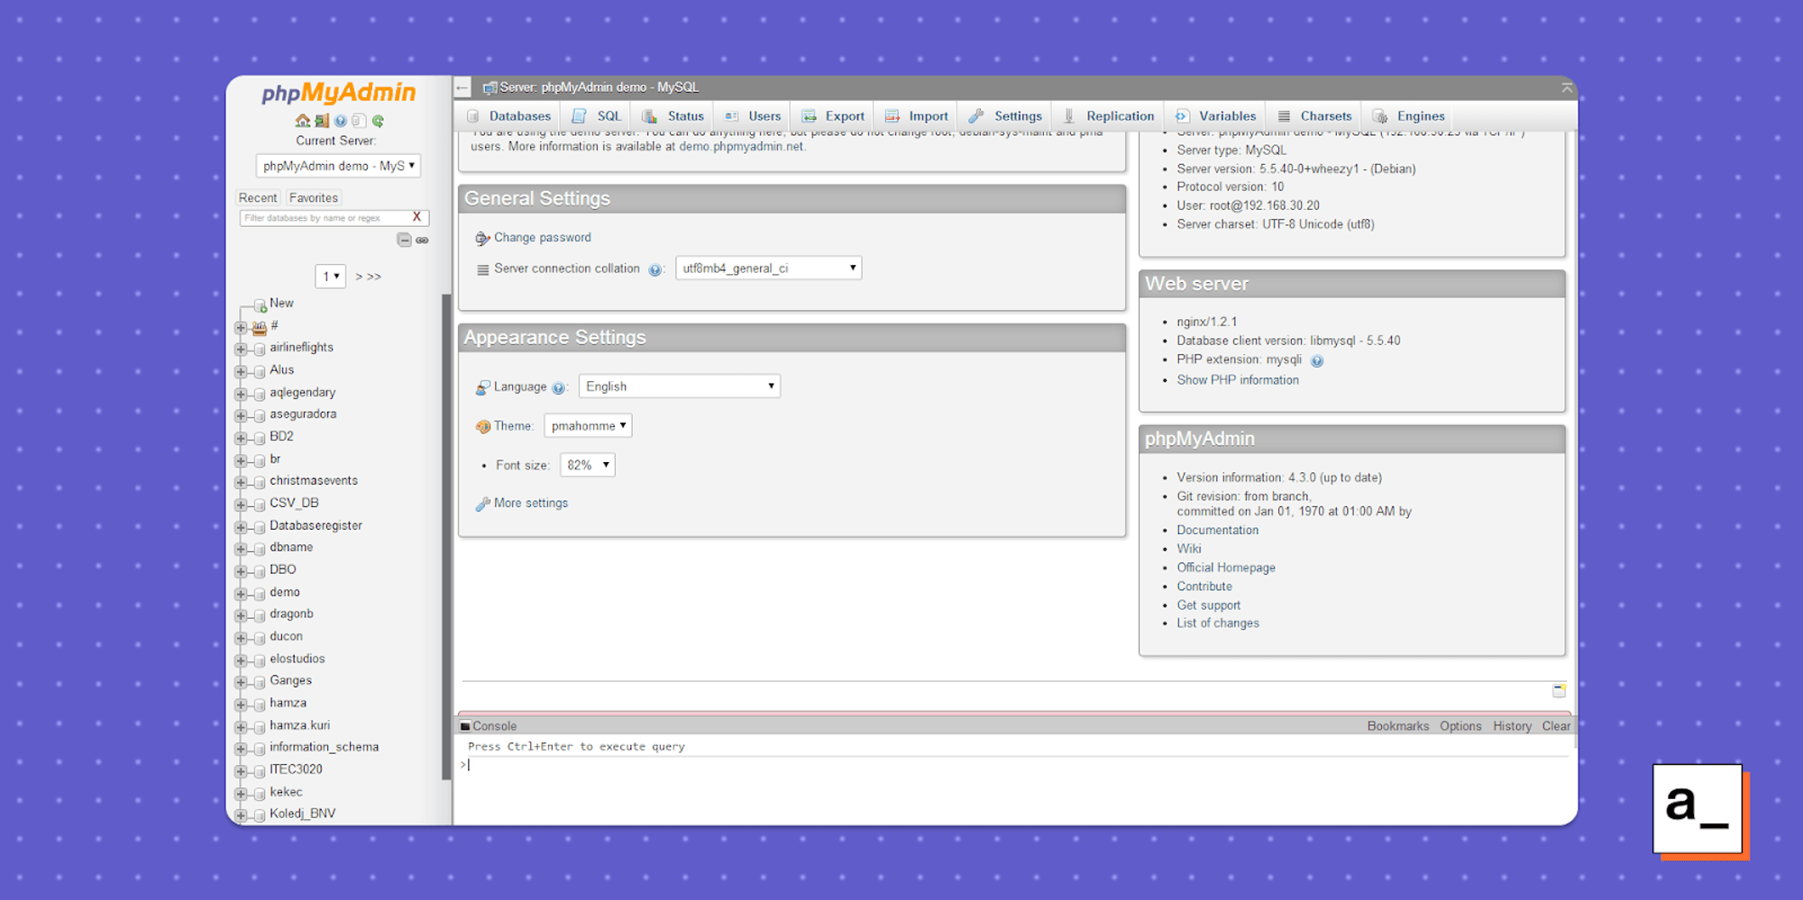The height and width of the screenshot is (900, 1803).
Task: Open the Show PHP information link
Action: (1238, 379)
